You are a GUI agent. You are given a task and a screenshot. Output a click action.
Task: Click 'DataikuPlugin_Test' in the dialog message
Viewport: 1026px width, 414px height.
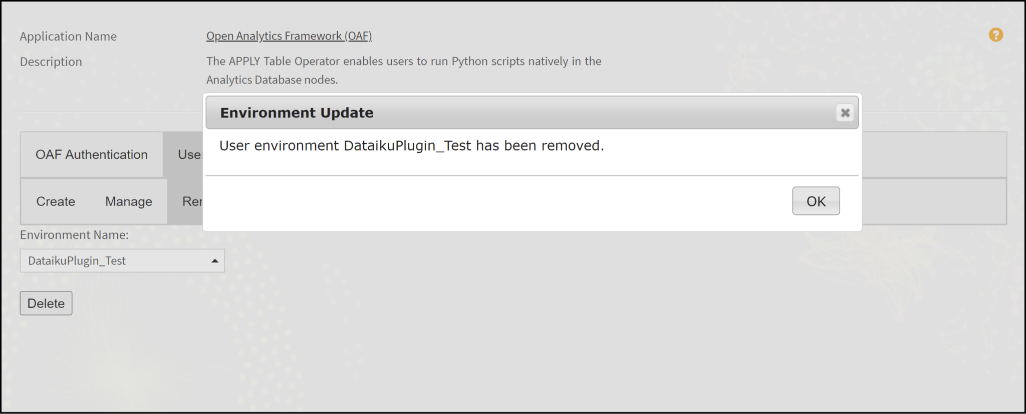pos(407,146)
